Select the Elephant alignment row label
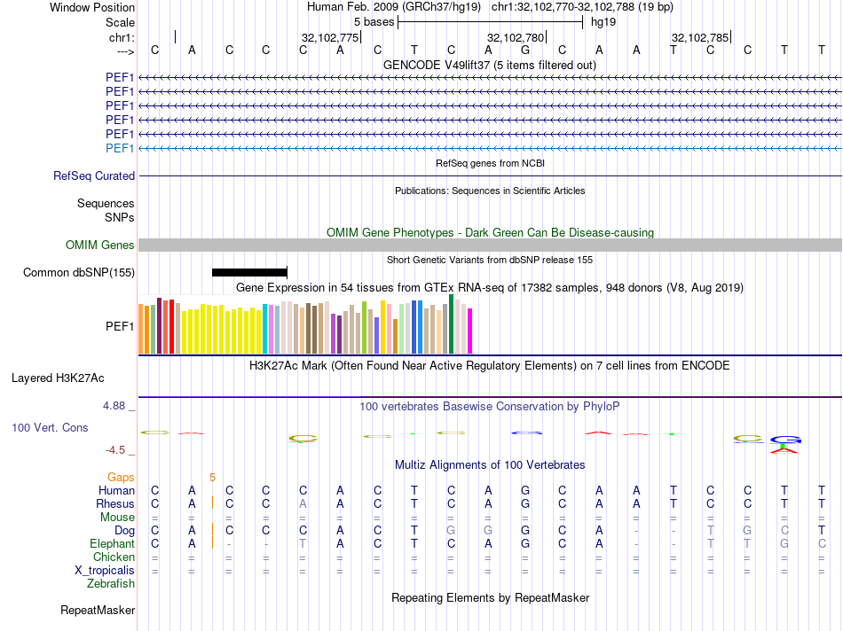 [x=112, y=544]
